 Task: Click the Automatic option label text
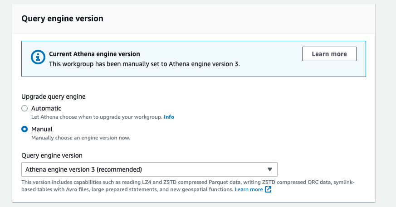46,108
